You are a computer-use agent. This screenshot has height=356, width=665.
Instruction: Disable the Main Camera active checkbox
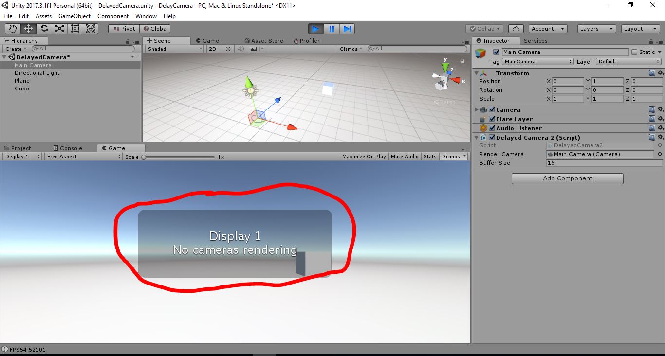coord(496,52)
